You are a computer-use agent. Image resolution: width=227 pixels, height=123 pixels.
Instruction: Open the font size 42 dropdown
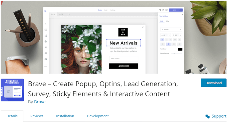tap(165, 35)
